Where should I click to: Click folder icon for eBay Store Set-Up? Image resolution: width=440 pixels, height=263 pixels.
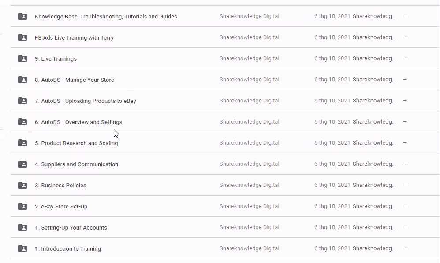pos(22,206)
